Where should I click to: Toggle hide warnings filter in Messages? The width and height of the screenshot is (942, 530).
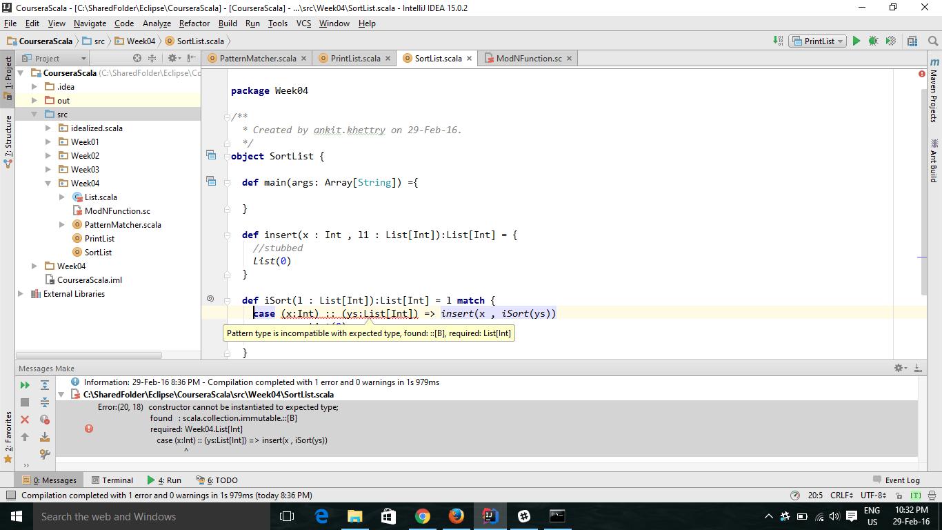45,420
